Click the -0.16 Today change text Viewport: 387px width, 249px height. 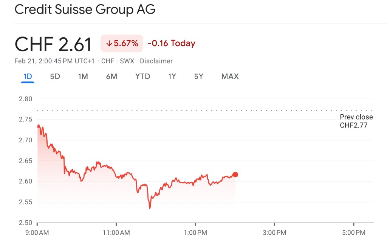pos(171,43)
